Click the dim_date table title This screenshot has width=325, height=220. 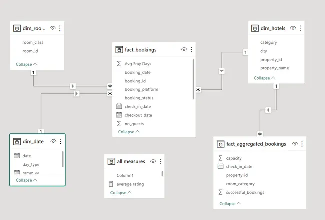click(33, 142)
